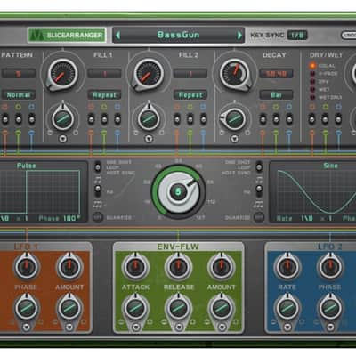Click the LFO 2 Rate knob
The image size is (356, 356).
click(287, 266)
